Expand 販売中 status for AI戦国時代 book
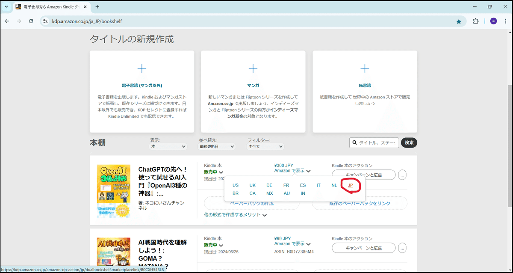This screenshot has width=513, height=273. click(214, 245)
